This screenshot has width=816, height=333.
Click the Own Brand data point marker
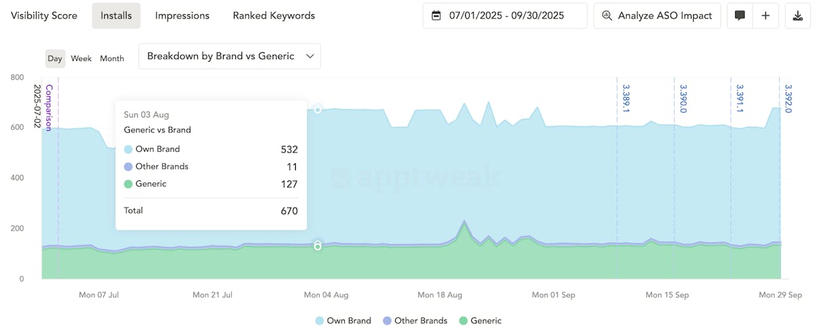coord(318,109)
